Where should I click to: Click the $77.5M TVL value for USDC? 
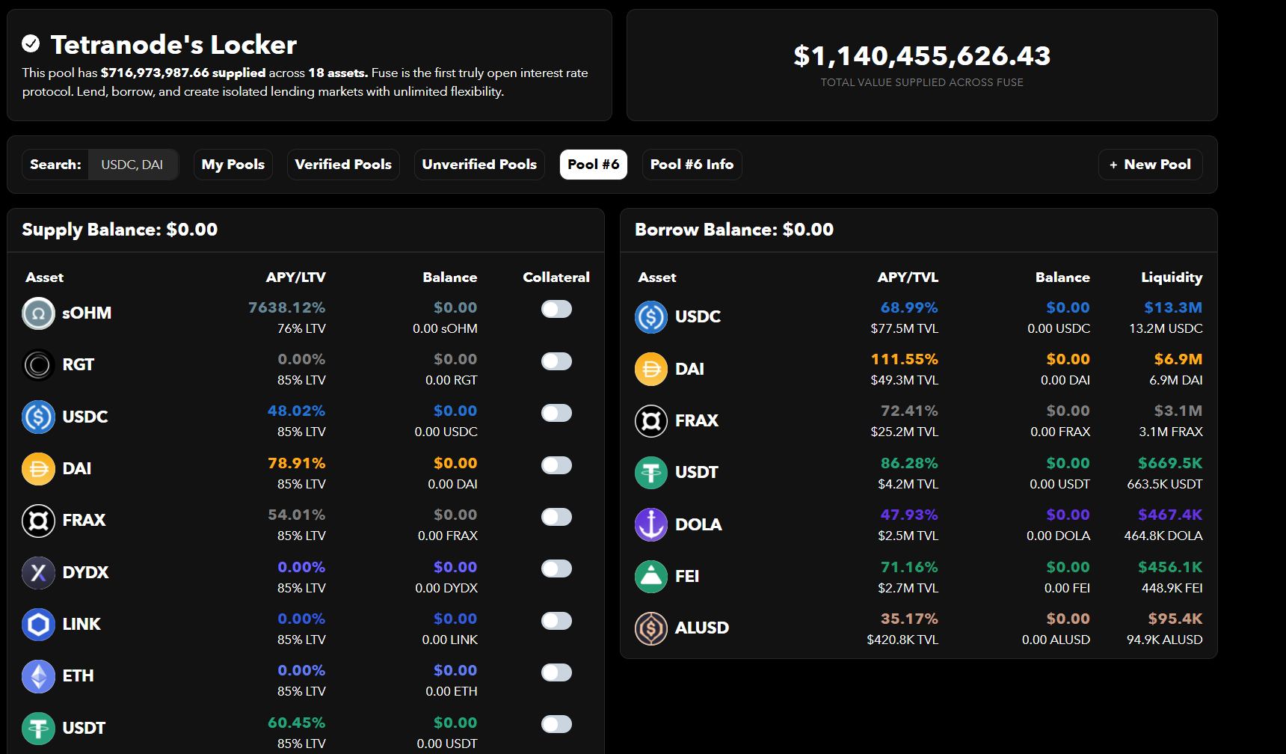(904, 328)
